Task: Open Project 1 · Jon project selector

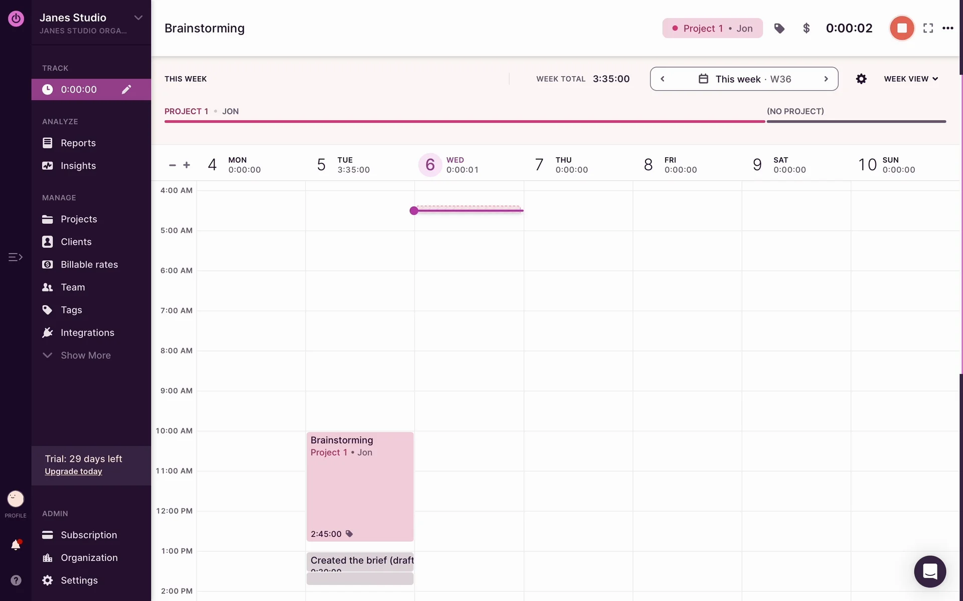Action: 712,29
